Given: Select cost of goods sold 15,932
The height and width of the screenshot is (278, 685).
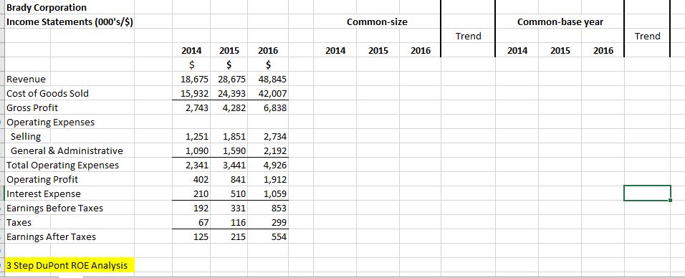Looking at the screenshot, I should coord(195,93).
